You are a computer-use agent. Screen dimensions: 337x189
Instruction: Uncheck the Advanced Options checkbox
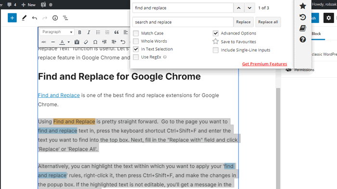pyautogui.click(x=216, y=33)
